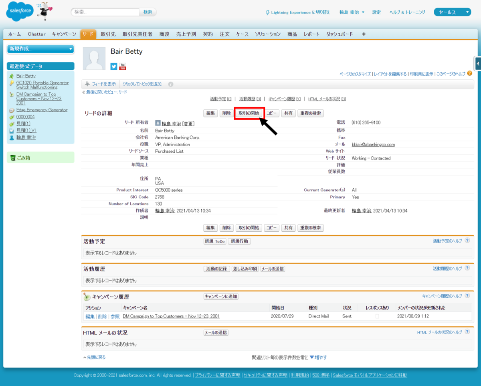Open the 輪島 幸治 user menu dropdown
This screenshot has width=481, height=386.
pos(352,12)
